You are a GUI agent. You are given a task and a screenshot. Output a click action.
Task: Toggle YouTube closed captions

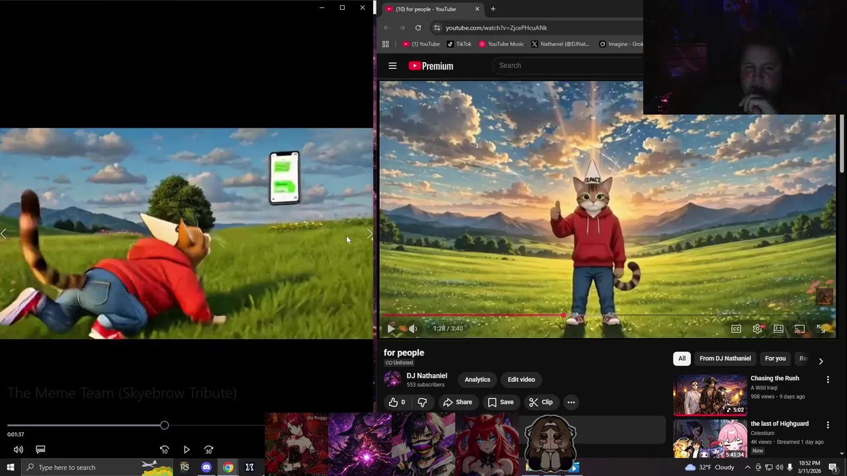point(736,329)
